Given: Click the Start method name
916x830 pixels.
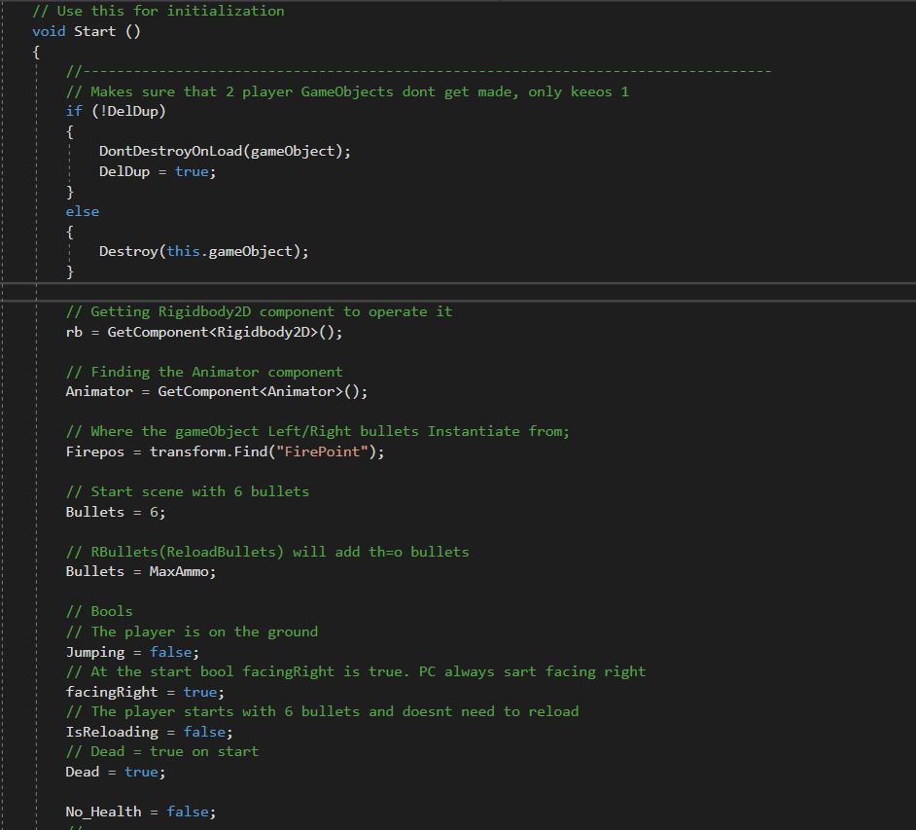Looking at the screenshot, I should point(94,31).
